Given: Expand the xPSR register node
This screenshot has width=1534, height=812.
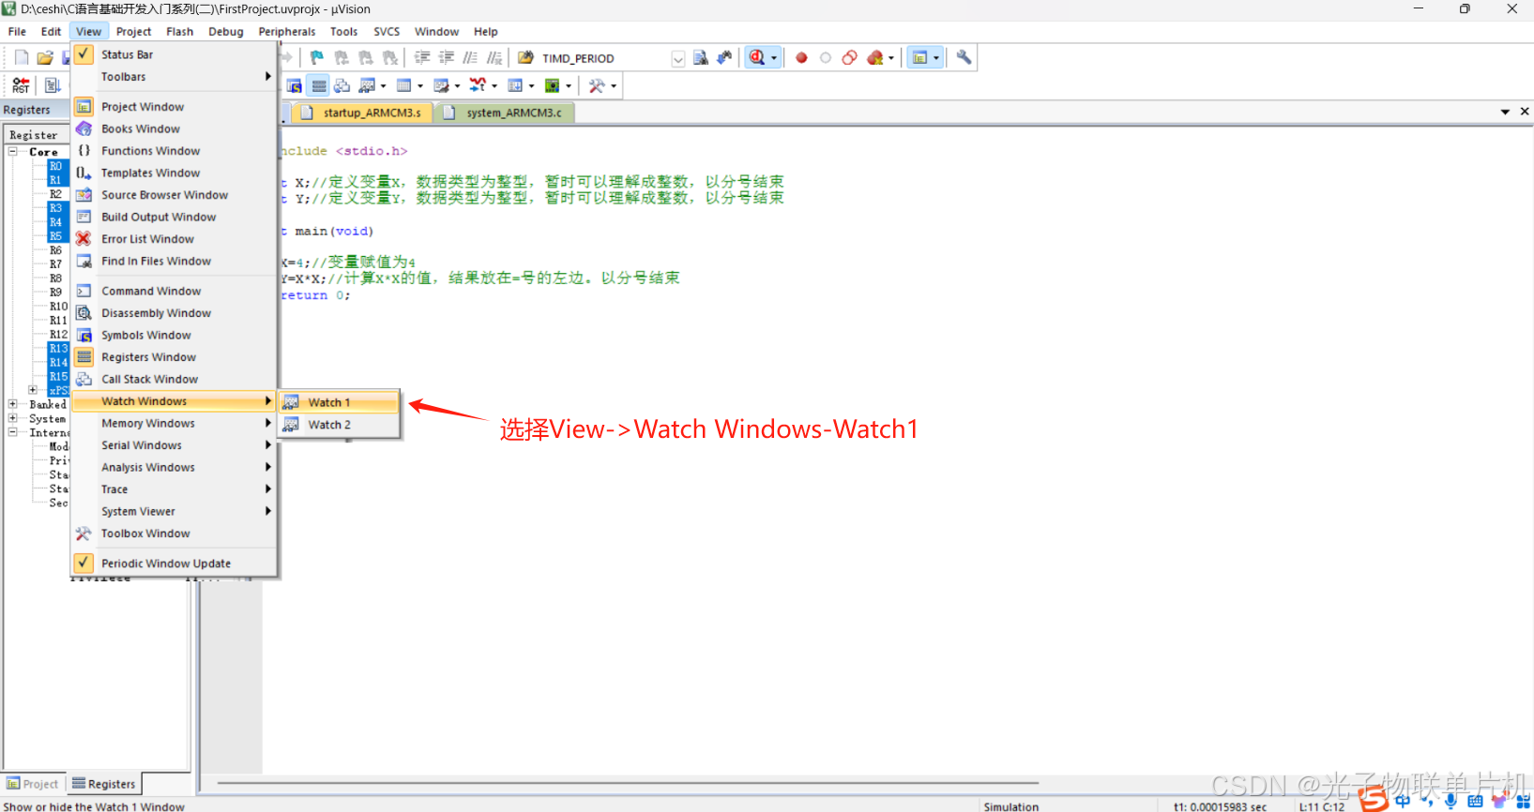Looking at the screenshot, I should [33, 390].
